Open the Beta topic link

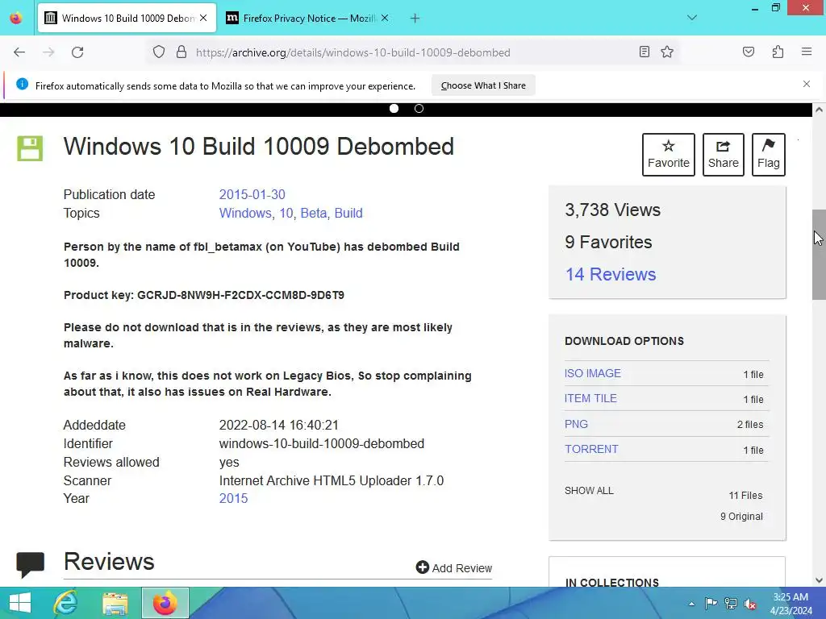coord(314,213)
